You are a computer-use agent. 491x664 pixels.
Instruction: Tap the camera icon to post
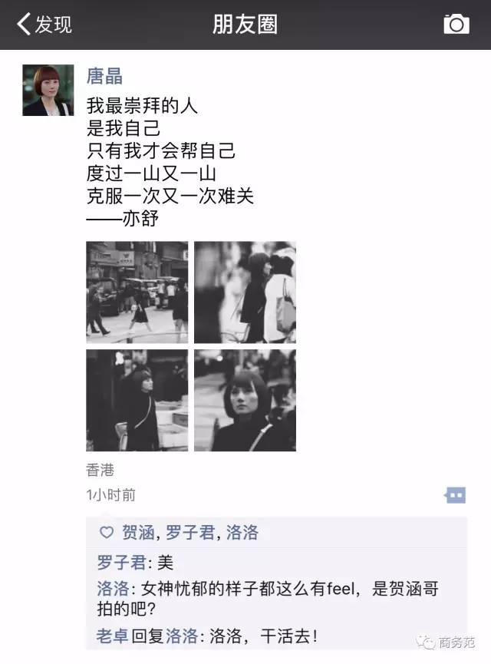456,24
